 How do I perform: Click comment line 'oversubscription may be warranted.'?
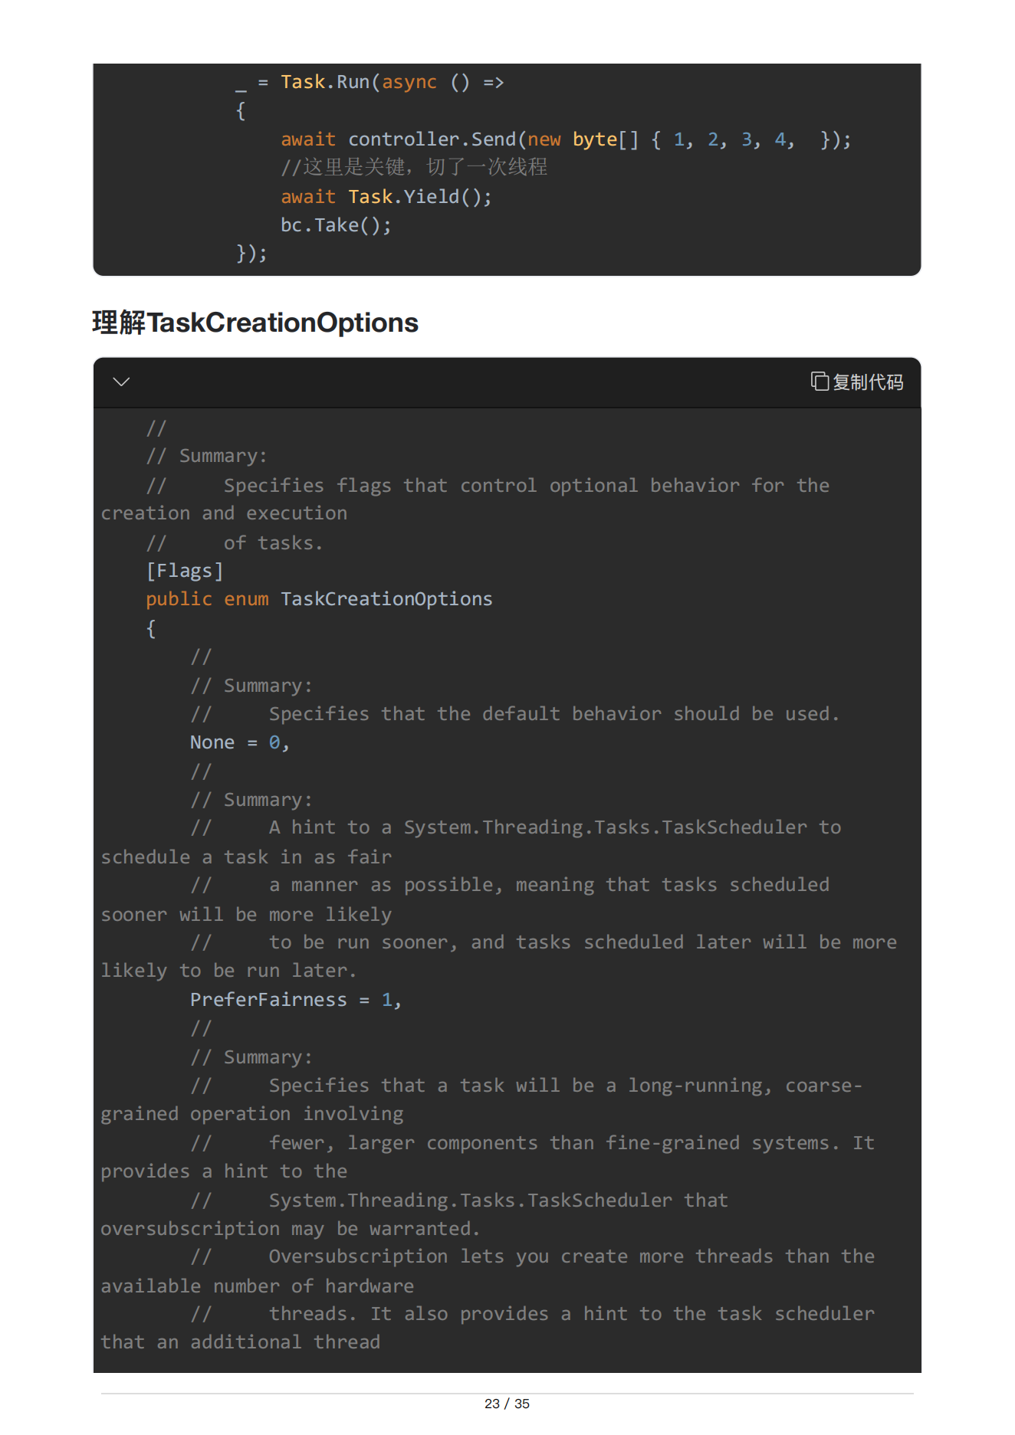coord(291,1229)
